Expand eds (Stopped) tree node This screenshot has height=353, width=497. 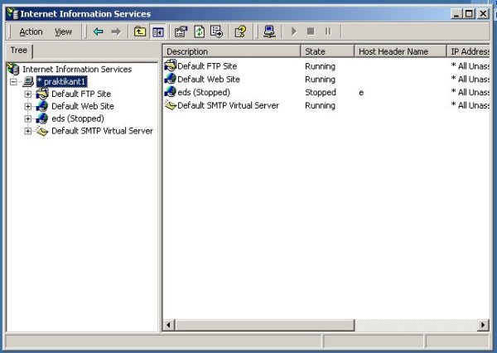(28, 118)
